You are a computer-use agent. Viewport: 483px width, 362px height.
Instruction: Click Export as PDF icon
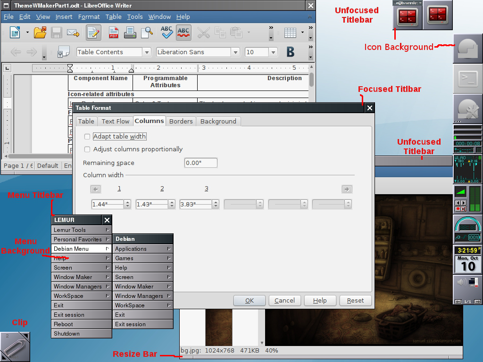[114, 33]
